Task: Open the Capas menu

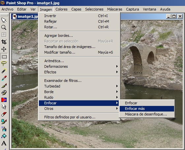Action: coord(76,9)
